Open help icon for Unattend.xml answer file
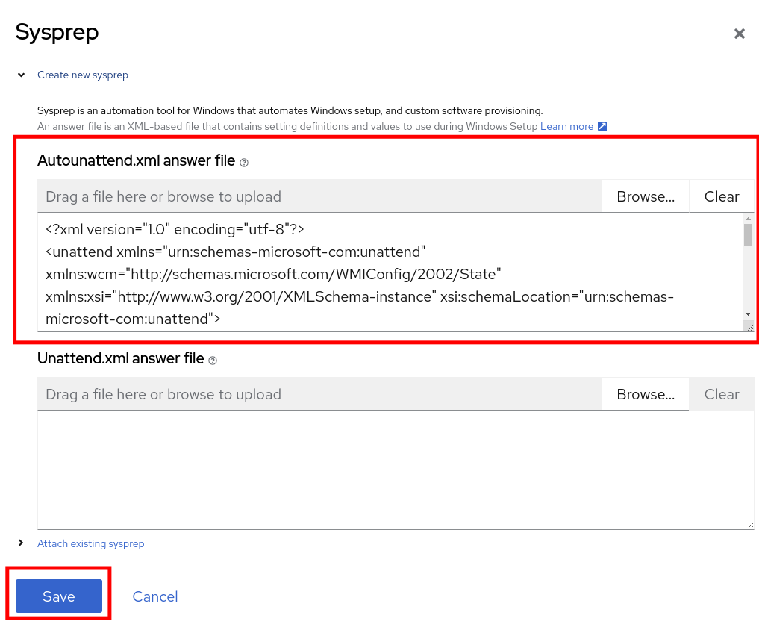 [213, 360]
